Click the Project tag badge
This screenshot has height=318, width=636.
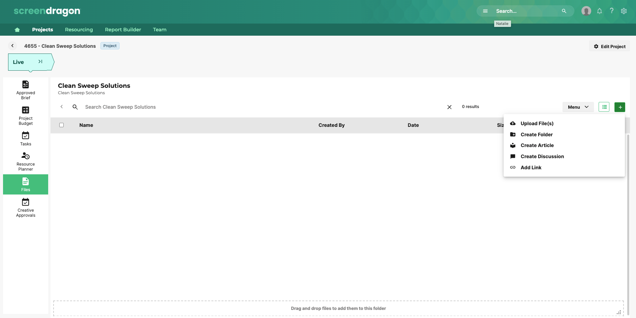(110, 46)
